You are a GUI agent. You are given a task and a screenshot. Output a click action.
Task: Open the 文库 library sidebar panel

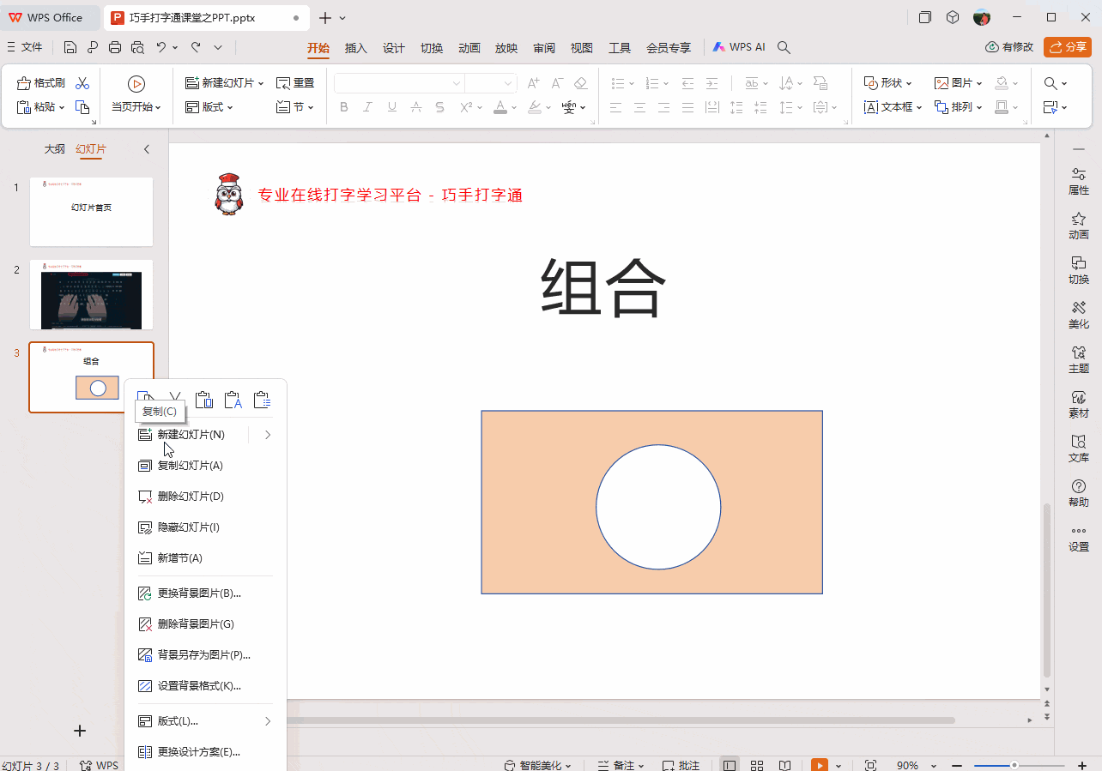point(1079,449)
